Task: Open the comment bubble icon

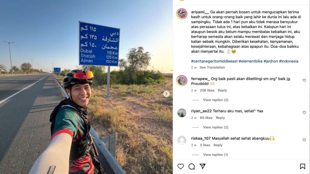Action: [x=191, y=167]
